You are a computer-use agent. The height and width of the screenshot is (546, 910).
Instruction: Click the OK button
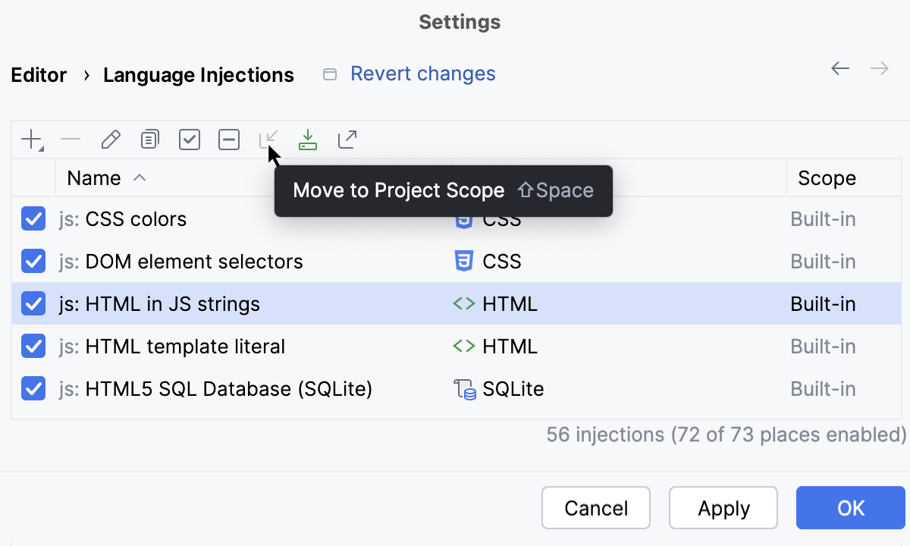click(850, 507)
